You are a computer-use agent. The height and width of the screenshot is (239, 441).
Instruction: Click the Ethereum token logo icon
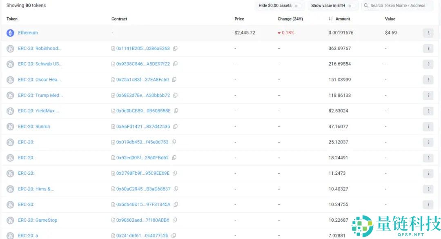point(10,33)
